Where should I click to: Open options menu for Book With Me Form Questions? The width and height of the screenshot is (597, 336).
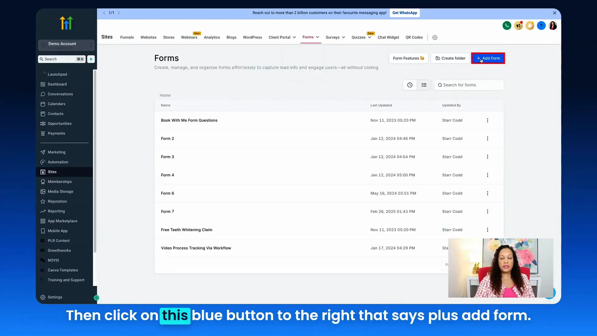coord(488,120)
